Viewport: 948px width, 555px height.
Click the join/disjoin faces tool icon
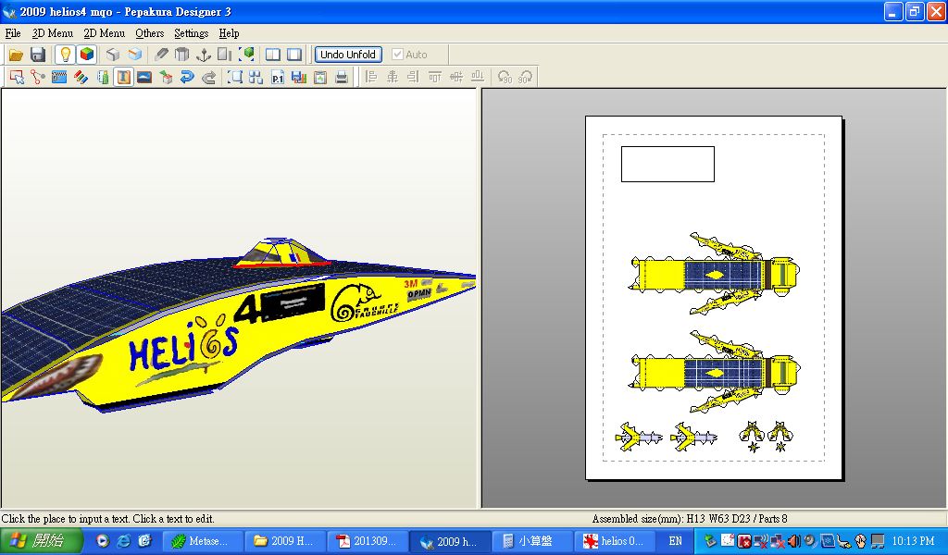(38, 78)
